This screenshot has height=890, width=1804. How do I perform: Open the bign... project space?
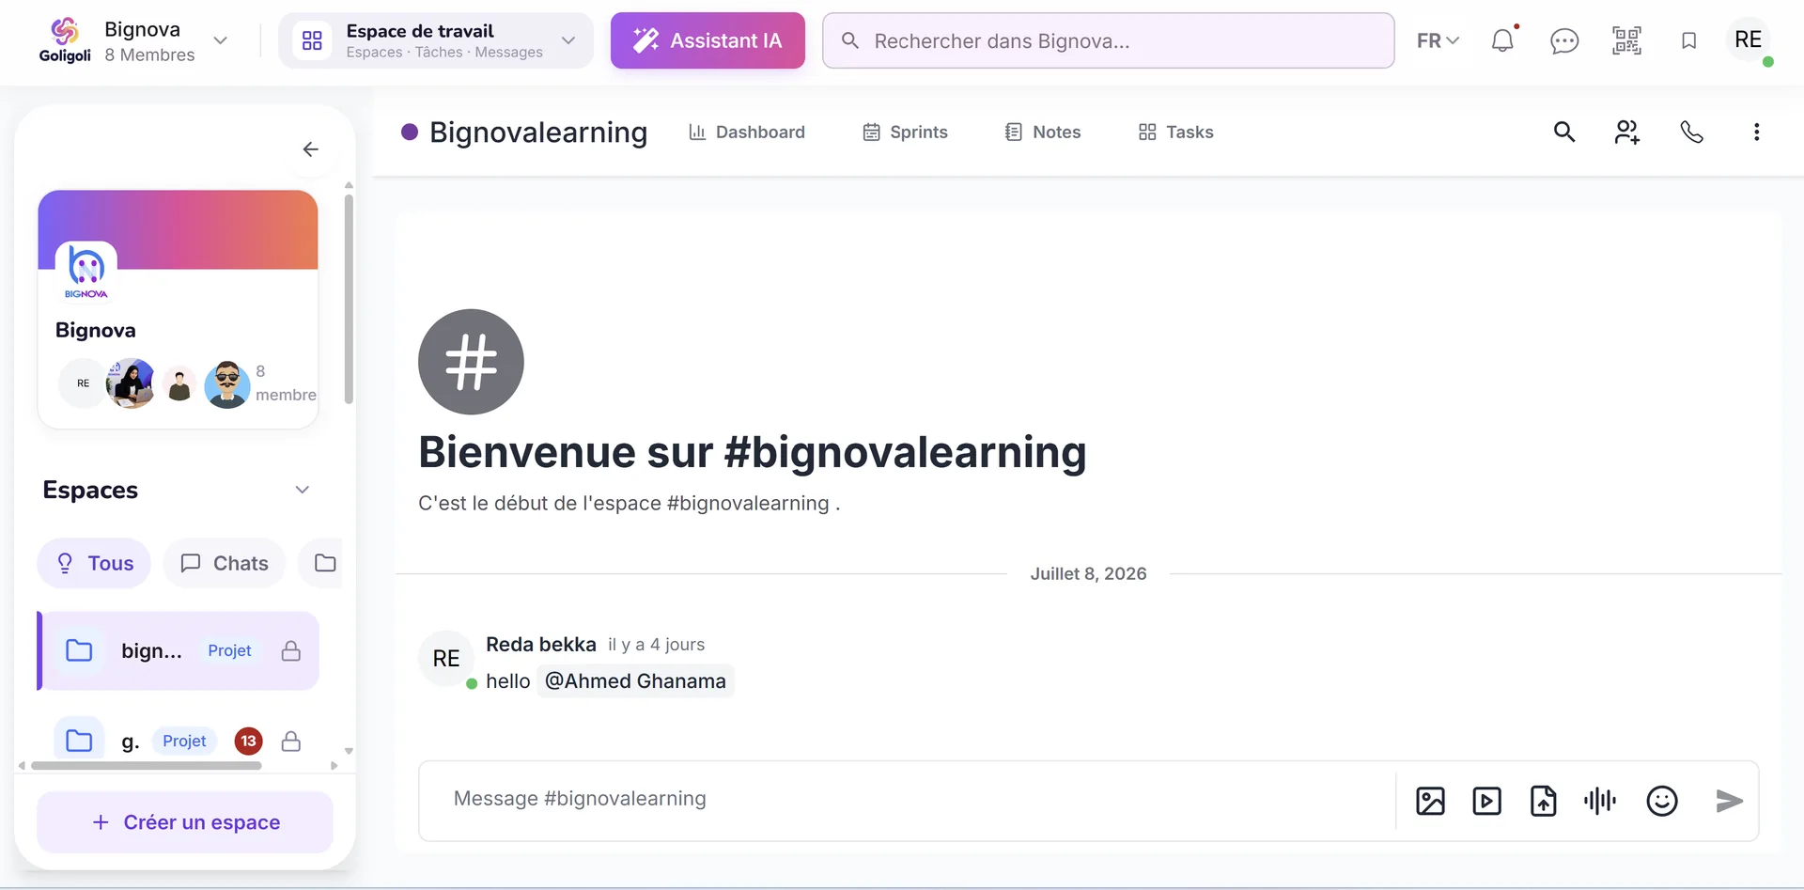[x=179, y=650]
